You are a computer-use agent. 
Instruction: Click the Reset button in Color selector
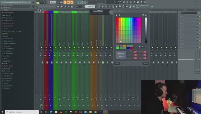[x=117, y=63]
